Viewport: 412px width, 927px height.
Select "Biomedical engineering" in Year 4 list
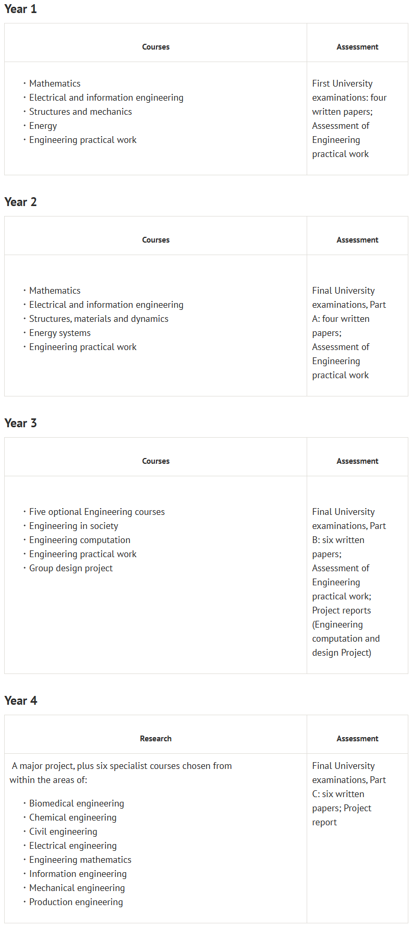pos(77,803)
